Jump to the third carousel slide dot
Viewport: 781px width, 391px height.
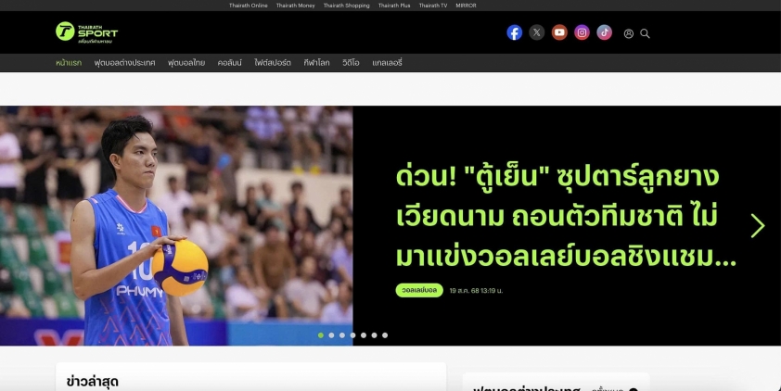tap(342, 335)
